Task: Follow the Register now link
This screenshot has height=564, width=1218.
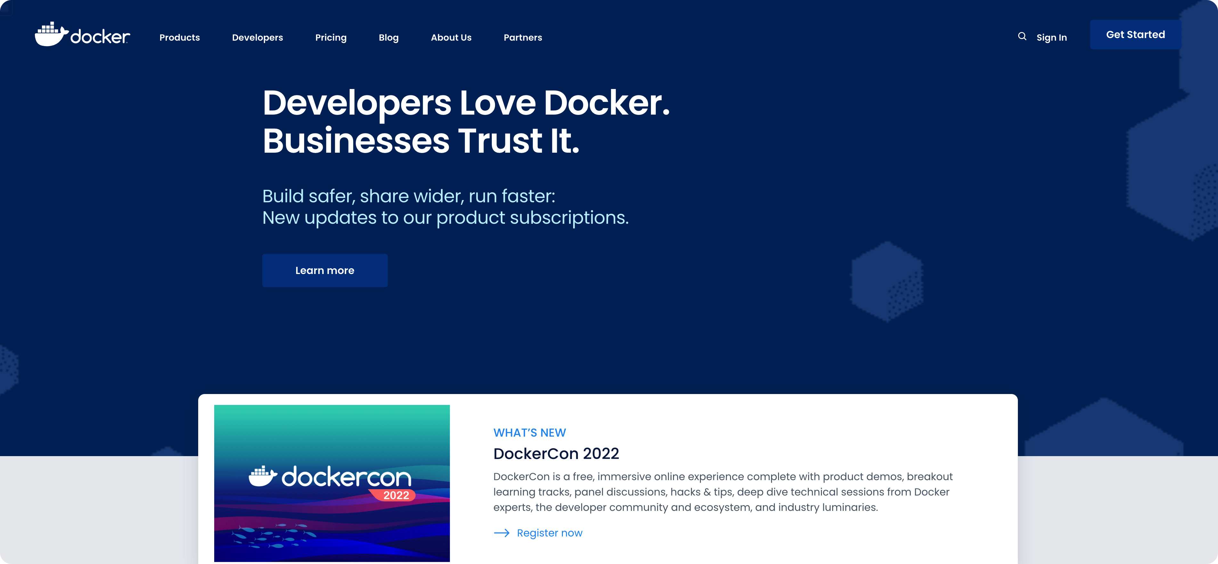Action: click(549, 533)
